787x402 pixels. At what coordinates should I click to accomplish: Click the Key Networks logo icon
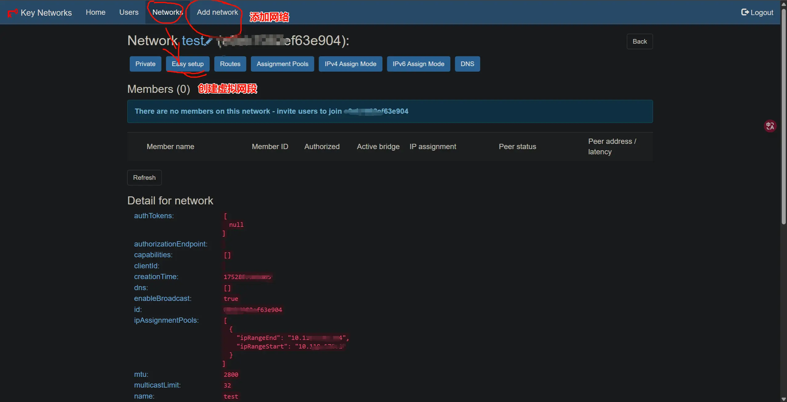13,13
